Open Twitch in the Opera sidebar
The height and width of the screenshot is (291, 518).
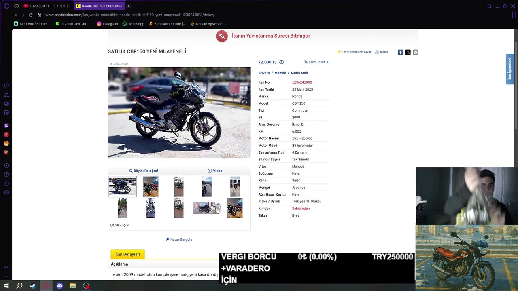tap(6, 126)
